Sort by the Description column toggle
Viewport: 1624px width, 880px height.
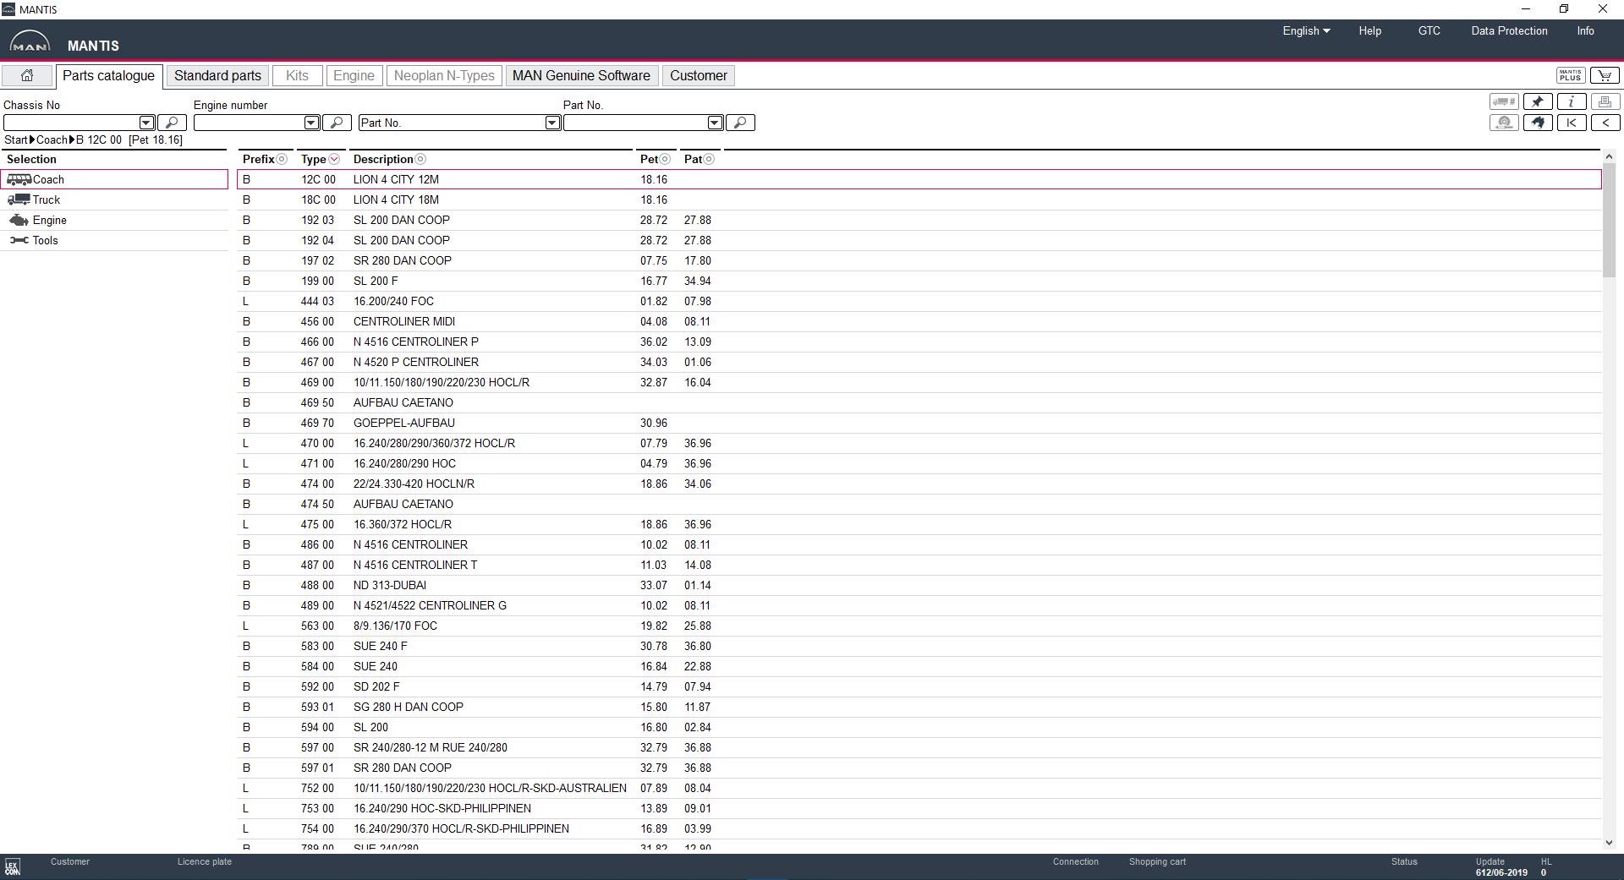420,159
